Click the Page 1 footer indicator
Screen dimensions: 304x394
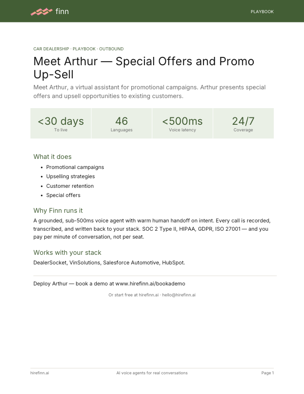(267, 373)
